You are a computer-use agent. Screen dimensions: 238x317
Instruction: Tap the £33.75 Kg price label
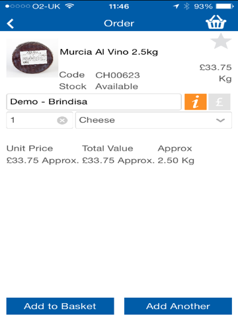click(216, 73)
